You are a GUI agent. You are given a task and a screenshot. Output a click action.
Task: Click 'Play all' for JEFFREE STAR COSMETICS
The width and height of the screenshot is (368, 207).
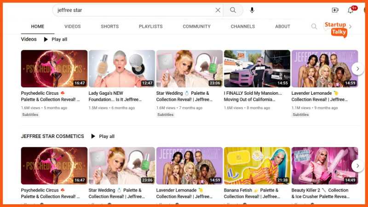107,136
